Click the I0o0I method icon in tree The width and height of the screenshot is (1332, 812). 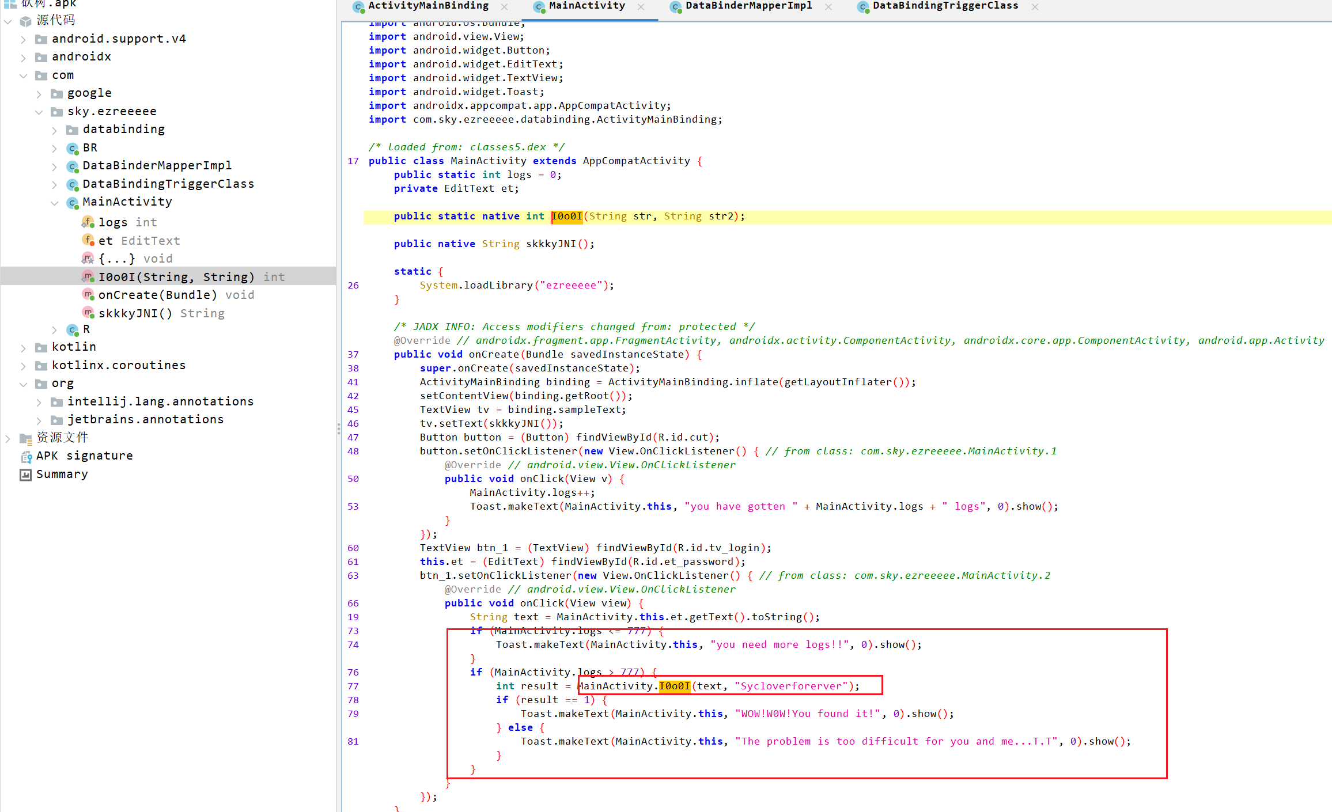tap(88, 276)
